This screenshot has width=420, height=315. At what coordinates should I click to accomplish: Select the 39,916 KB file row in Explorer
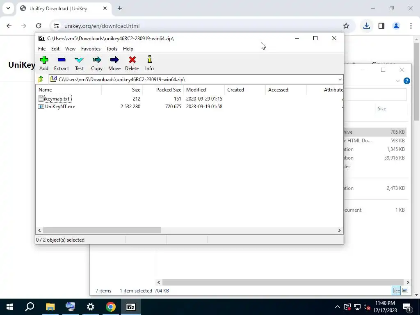tap(375, 158)
